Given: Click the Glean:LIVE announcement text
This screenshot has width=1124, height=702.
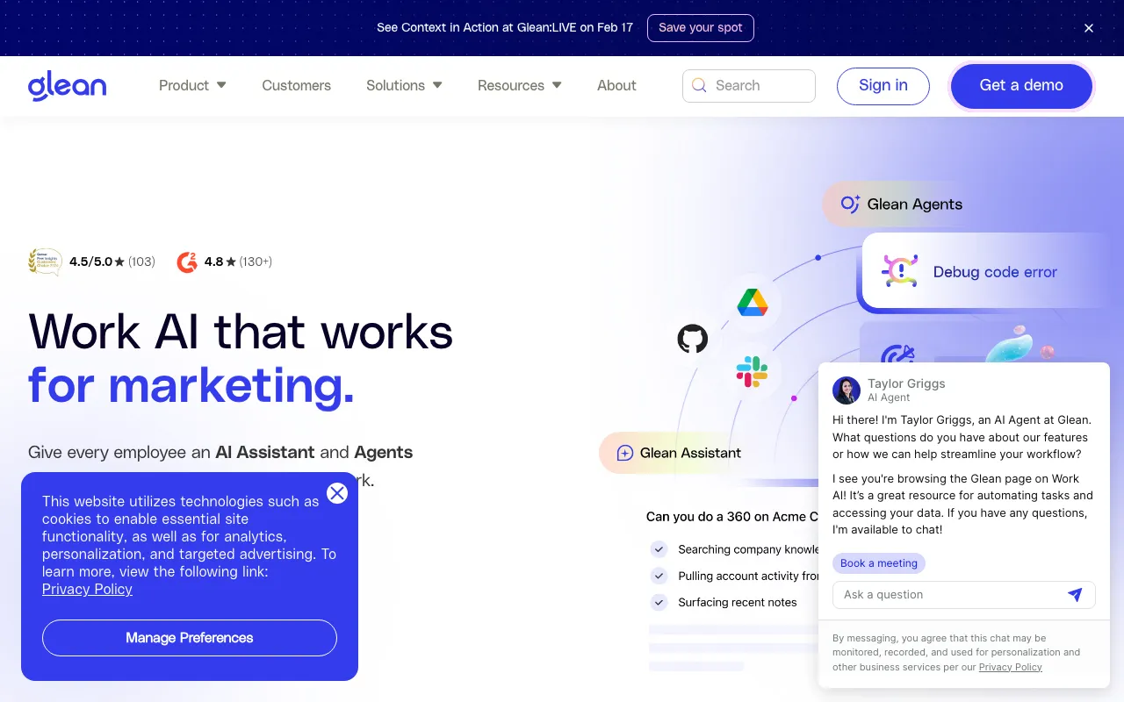Looking at the screenshot, I should [505, 27].
